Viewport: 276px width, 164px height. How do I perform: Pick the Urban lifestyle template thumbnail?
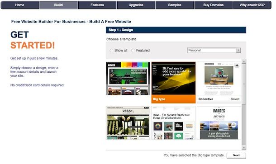coord(128,123)
